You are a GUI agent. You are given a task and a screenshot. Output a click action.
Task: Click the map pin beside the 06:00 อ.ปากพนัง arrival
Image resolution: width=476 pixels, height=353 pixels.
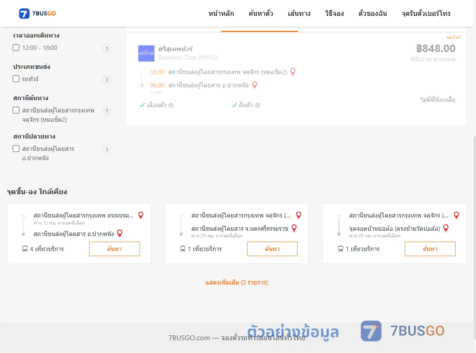point(255,85)
